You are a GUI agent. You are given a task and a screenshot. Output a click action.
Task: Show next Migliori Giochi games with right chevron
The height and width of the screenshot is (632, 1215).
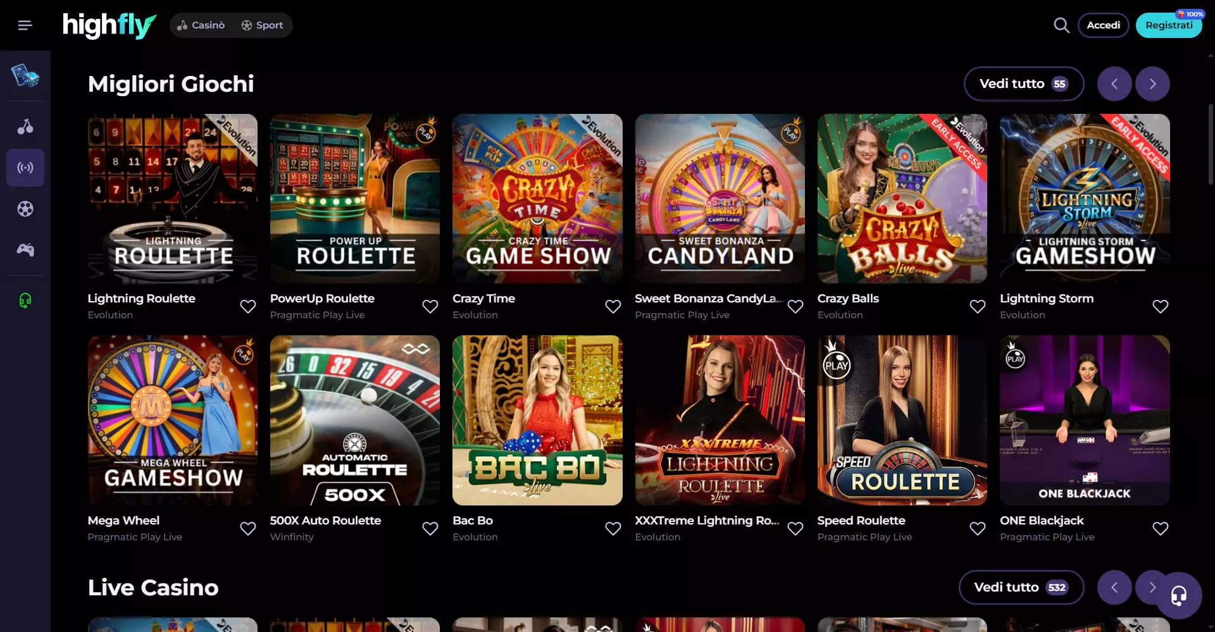point(1152,84)
